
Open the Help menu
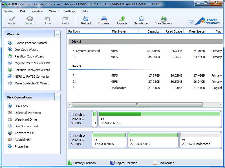point(85,11)
